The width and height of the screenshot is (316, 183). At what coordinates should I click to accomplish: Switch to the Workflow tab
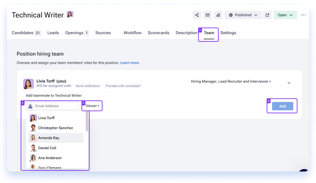[x=132, y=33]
